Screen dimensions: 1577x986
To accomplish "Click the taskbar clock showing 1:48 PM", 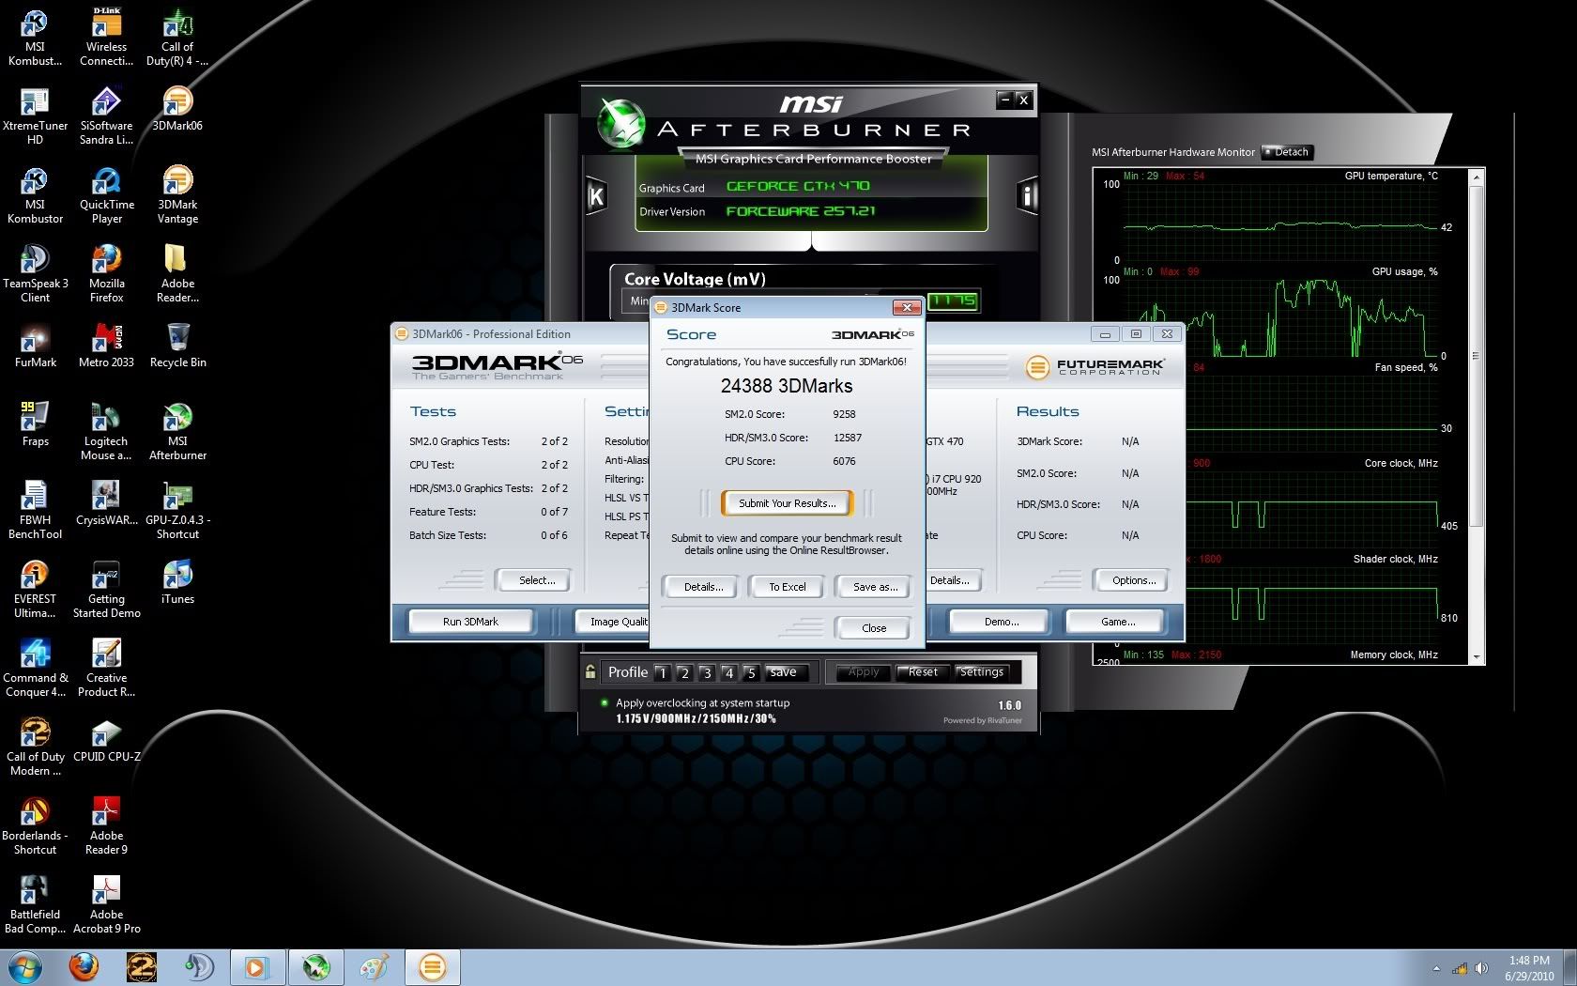I will [1529, 968].
